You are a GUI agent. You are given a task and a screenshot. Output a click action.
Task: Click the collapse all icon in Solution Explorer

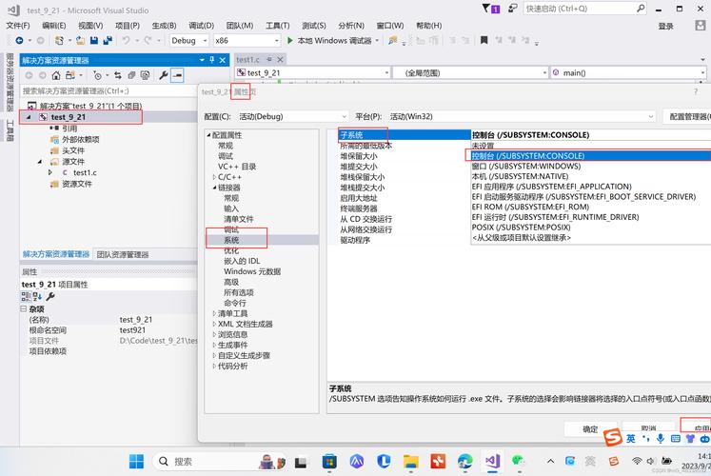[131, 75]
